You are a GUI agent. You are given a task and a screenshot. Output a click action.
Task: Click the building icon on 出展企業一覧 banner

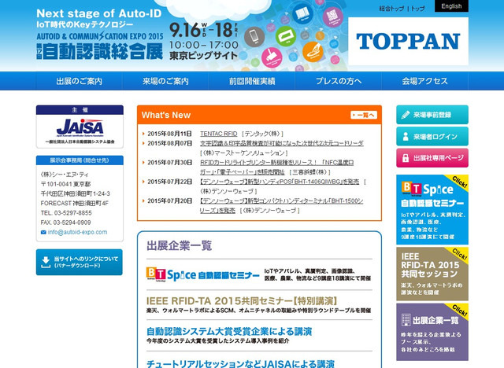tap(406, 320)
